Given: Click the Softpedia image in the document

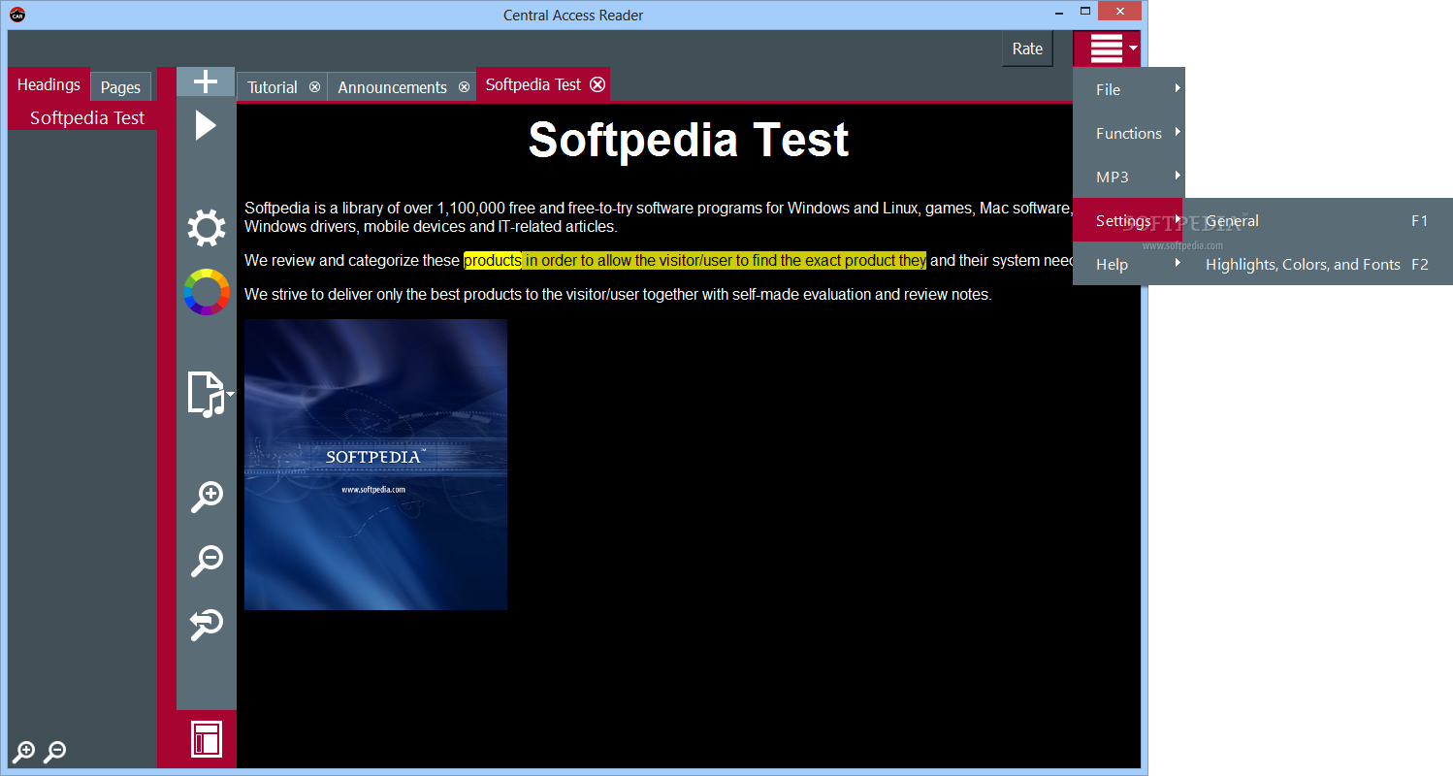Looking at the screenshot, I should point(375,465).
